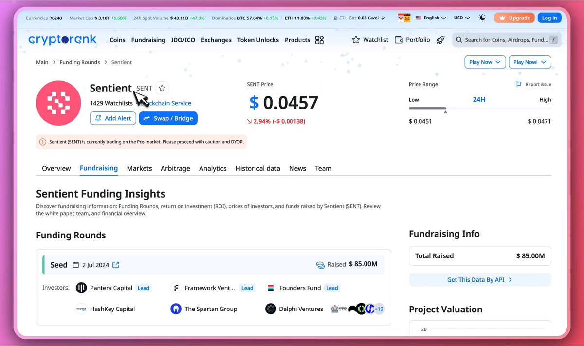Click The Spartan Group logo
Screen dimensions: 584x346
[176, 309]
